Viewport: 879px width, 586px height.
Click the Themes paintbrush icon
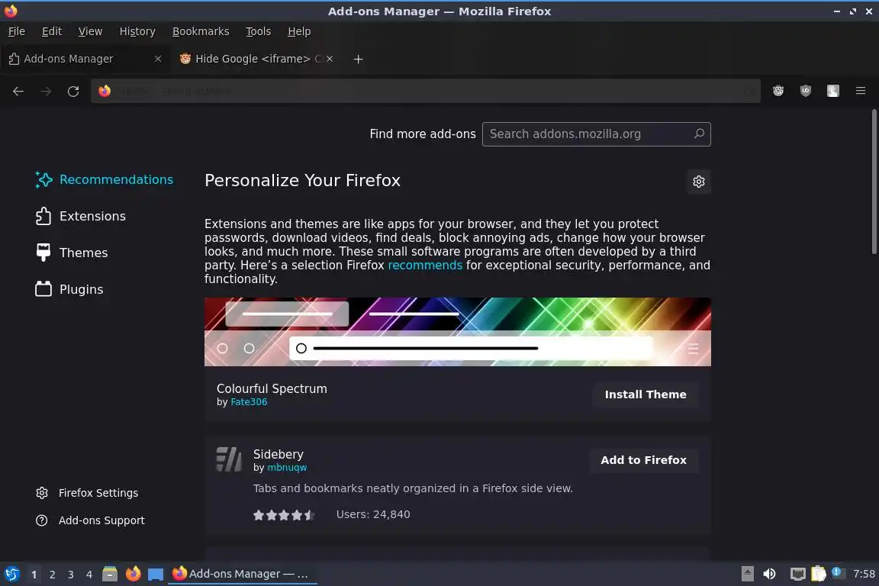pos(43,253)
